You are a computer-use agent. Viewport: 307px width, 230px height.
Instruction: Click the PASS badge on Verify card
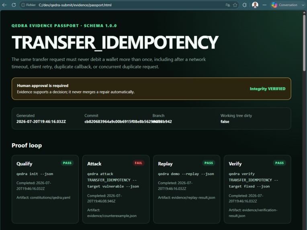(x=279, y=163)
